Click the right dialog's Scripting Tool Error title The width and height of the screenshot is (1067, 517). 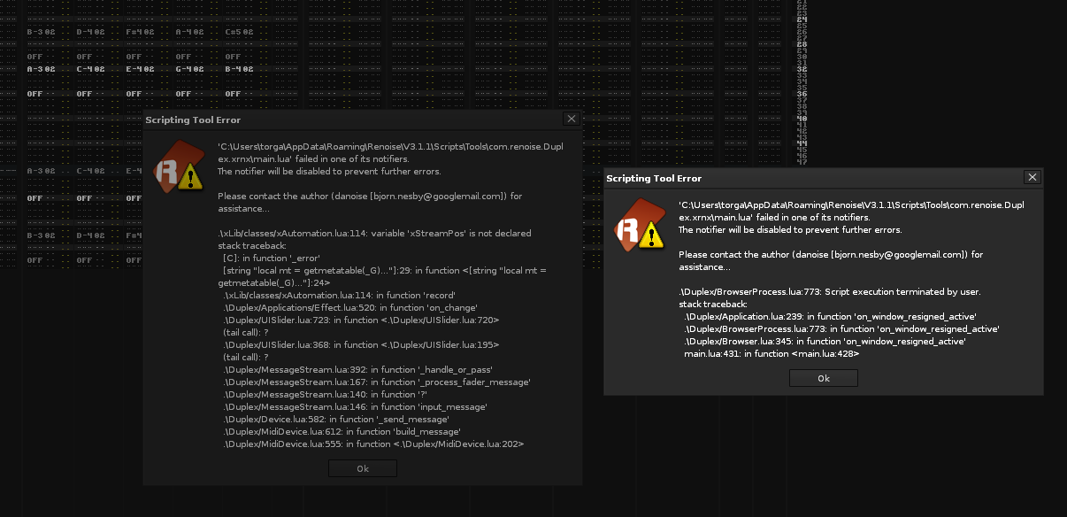click(x=654, y=179)
